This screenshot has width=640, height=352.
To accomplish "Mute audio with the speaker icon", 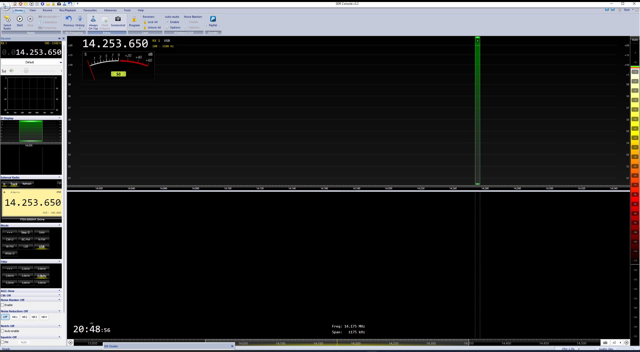I will 11,71.
